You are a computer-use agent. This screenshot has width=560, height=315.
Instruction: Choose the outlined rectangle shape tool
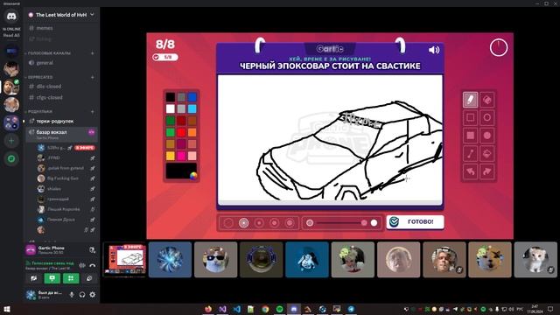click(470, 117)
